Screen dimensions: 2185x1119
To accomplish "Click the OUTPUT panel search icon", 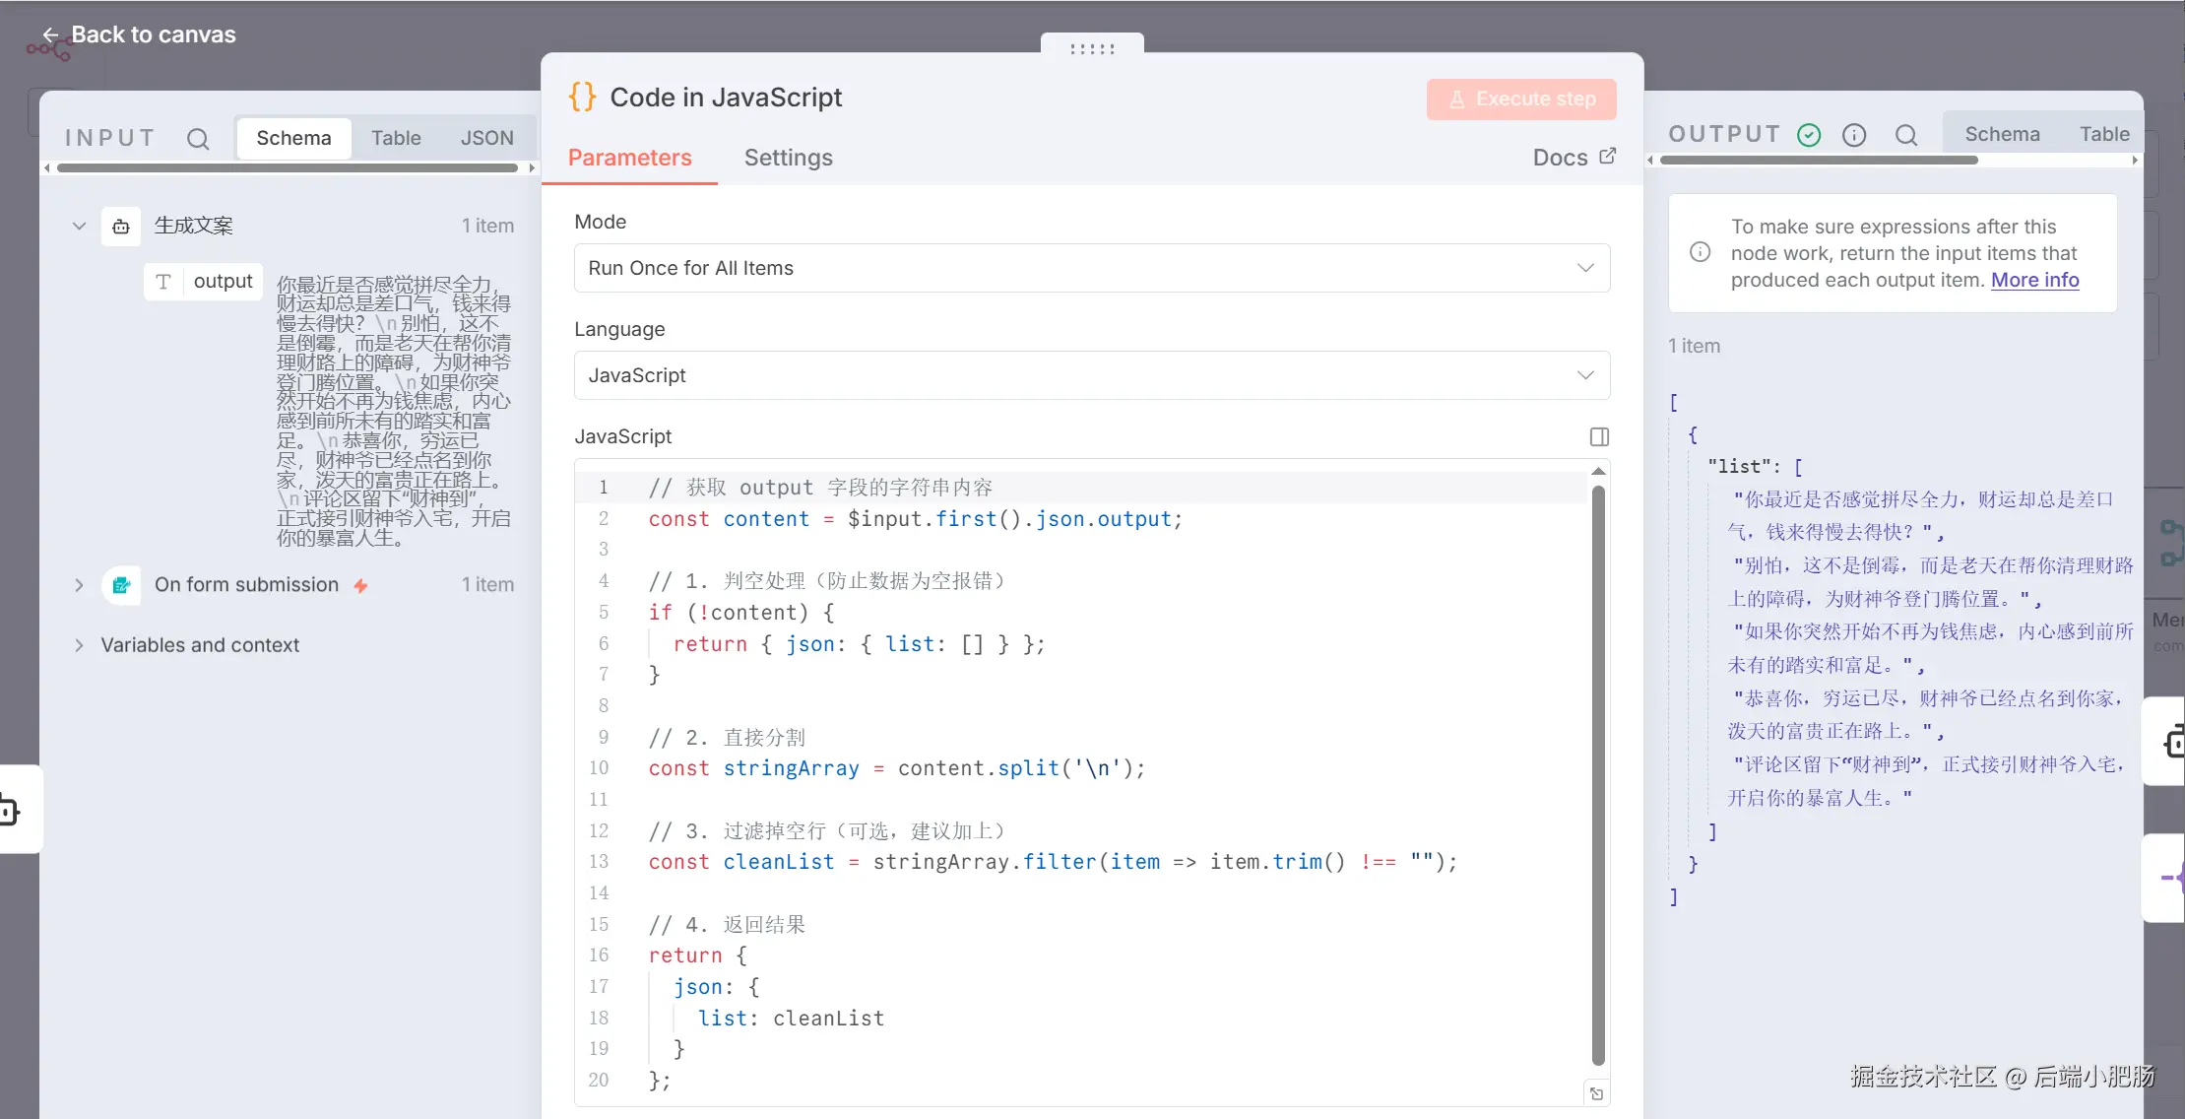I will click(x=1906, y=135).
